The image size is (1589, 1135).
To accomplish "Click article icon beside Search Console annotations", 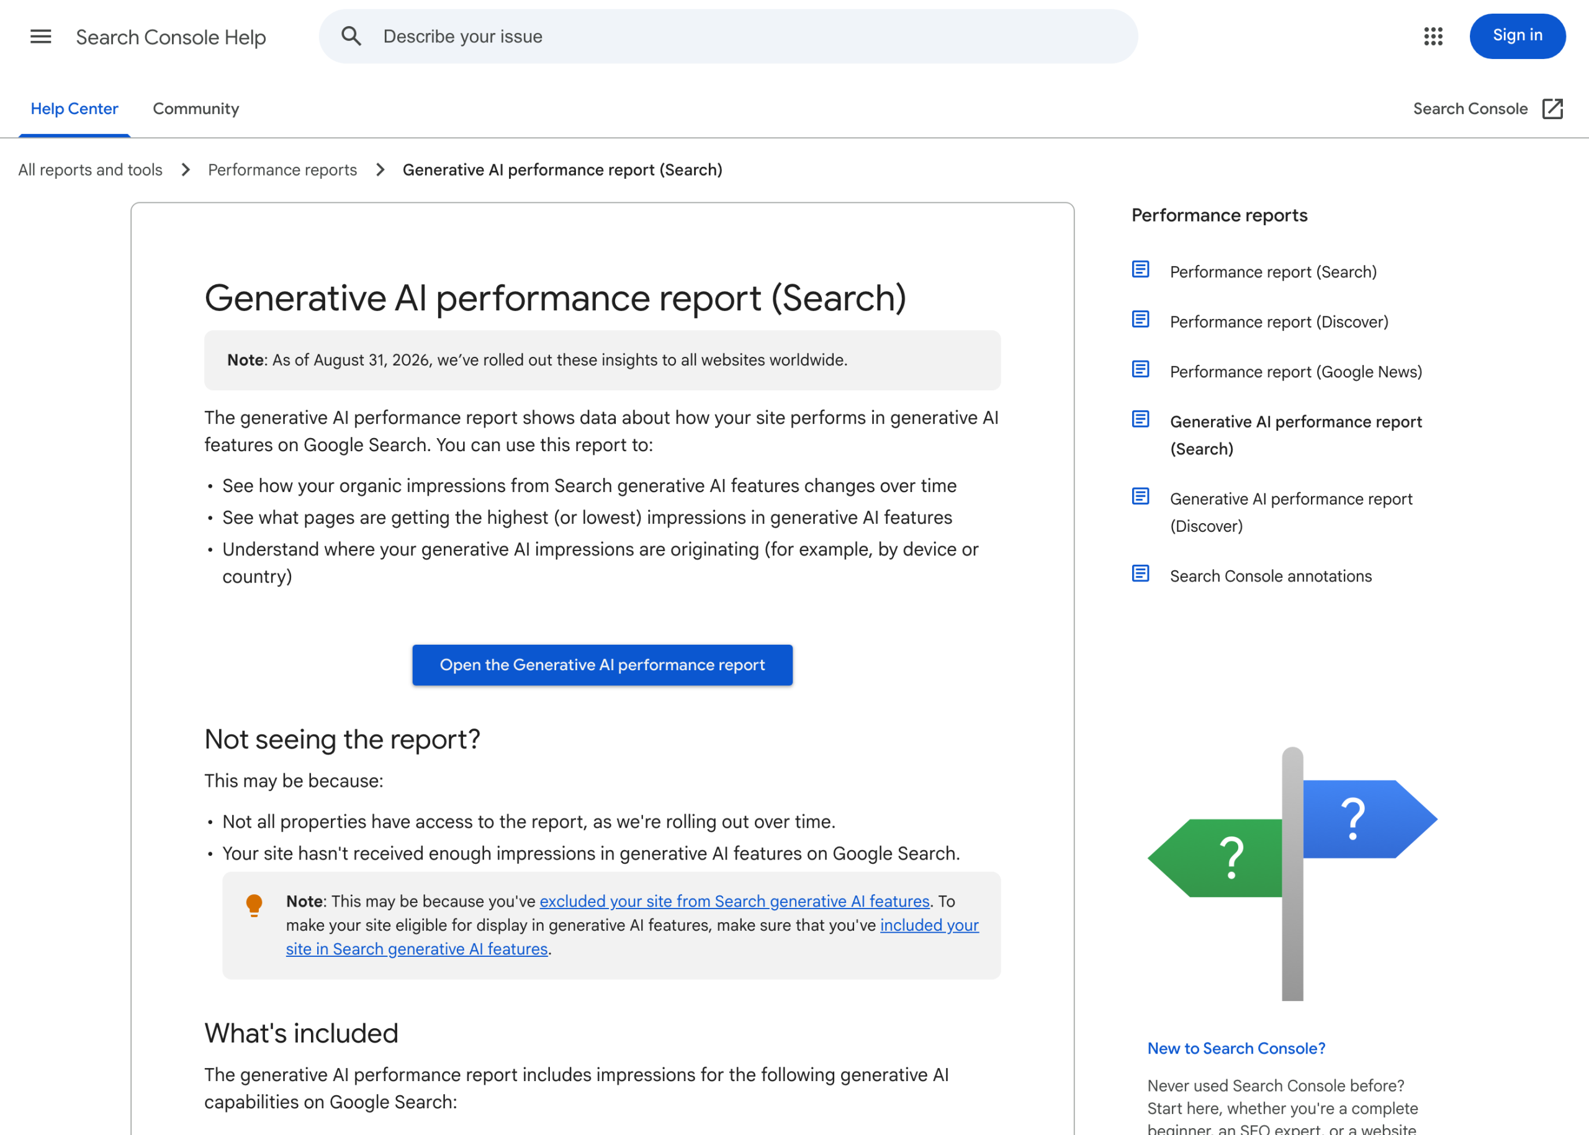I will click(x=1140, y=574).
